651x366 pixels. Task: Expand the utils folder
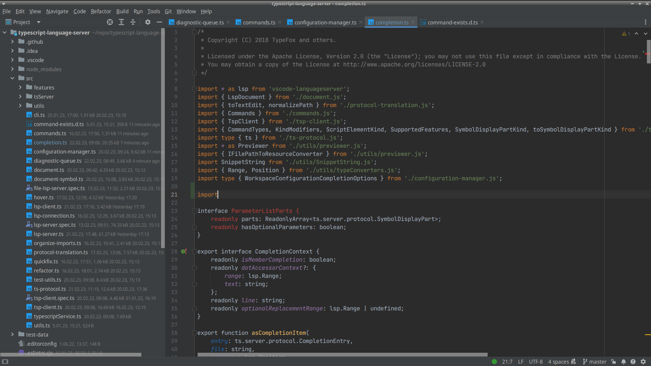click(20, 106)
